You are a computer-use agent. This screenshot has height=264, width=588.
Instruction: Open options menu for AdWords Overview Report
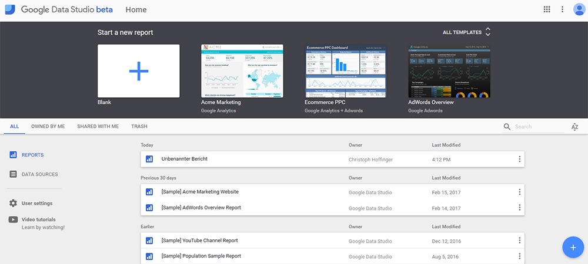pyautogui.click(x=519, y=208)
